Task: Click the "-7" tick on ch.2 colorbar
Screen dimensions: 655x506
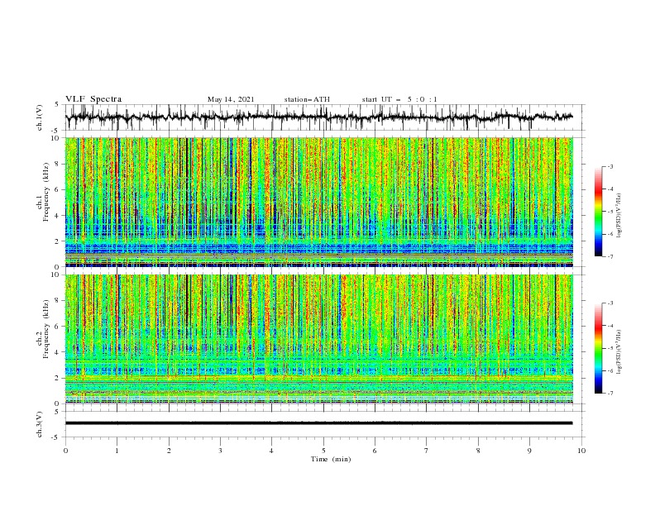Action: coord(610,394)
